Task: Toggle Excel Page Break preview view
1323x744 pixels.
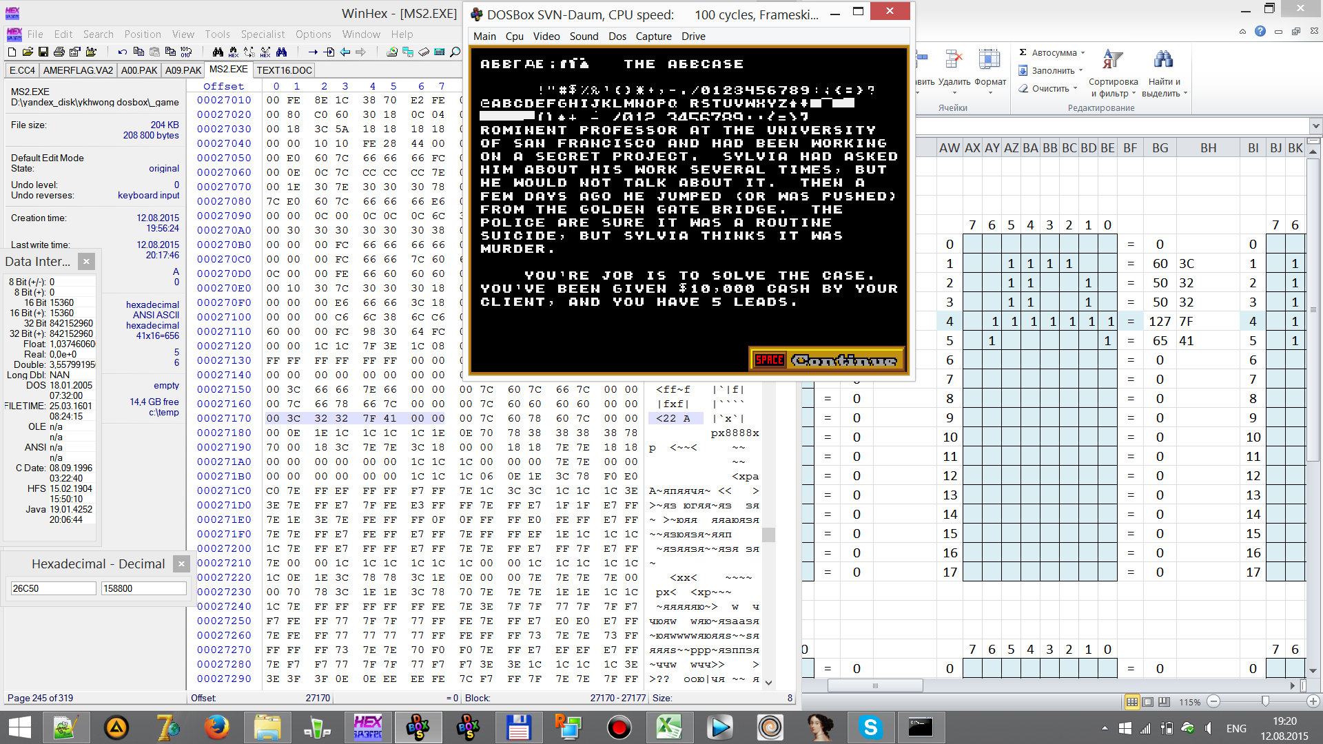Action: pyautogui.click(x=1164, y=702)
